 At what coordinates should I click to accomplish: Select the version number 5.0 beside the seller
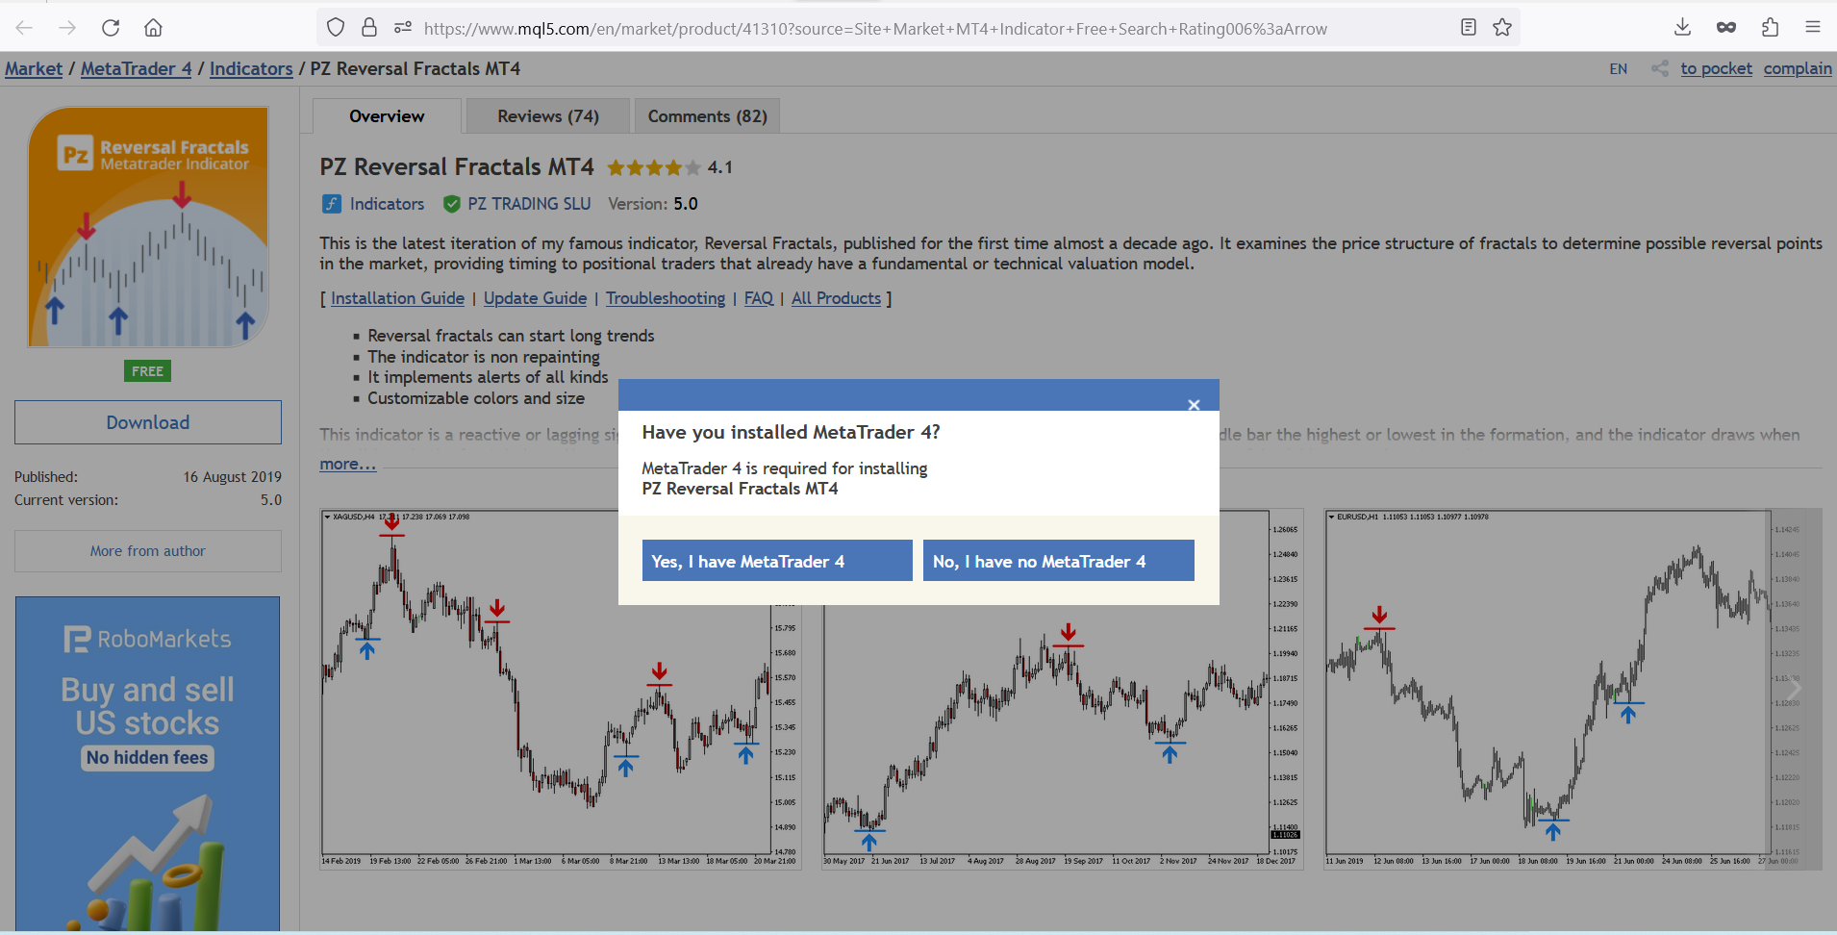(686, 204)
